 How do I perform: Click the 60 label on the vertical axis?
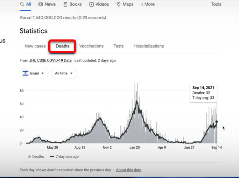[22, 104]
